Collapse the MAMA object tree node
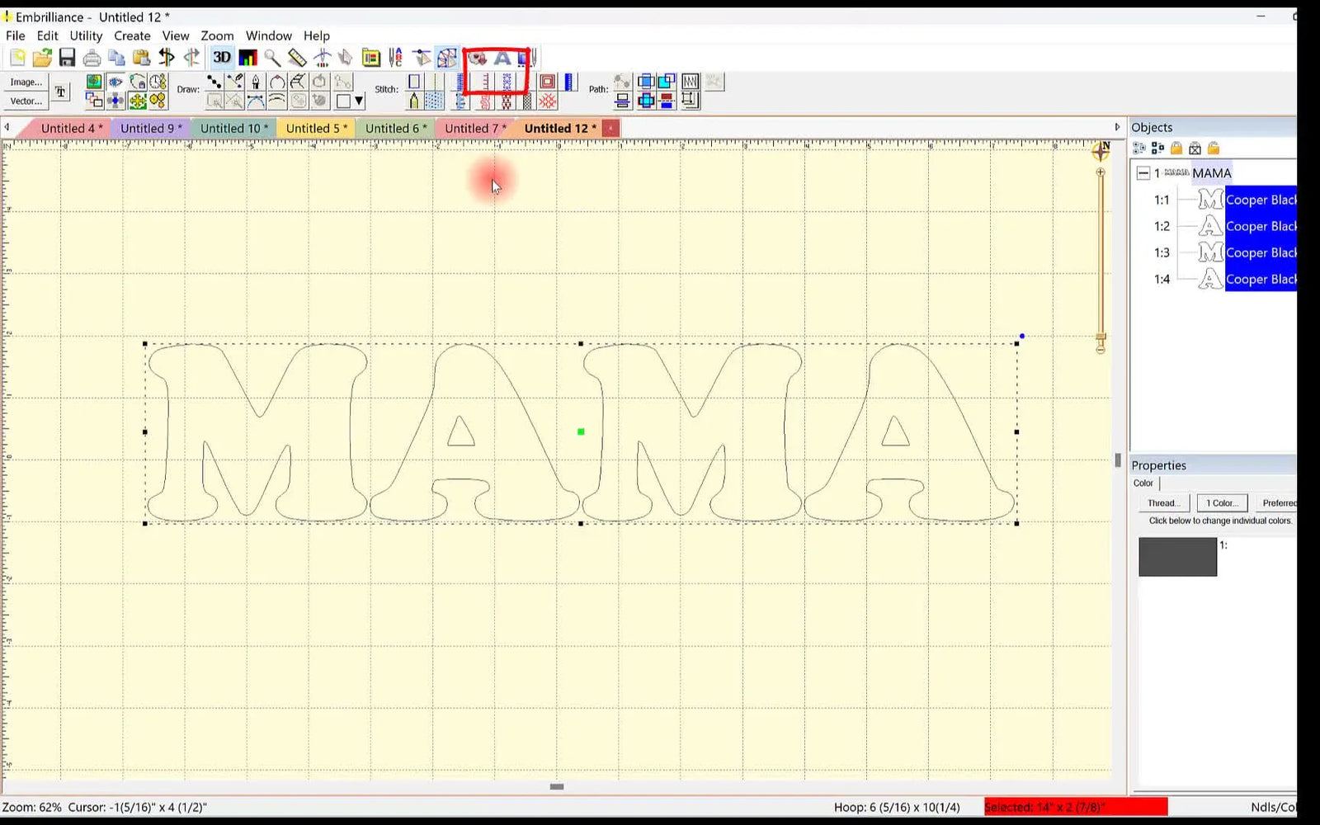Viewport: 1320px width, 825px height. click(x=1143, y=172)
